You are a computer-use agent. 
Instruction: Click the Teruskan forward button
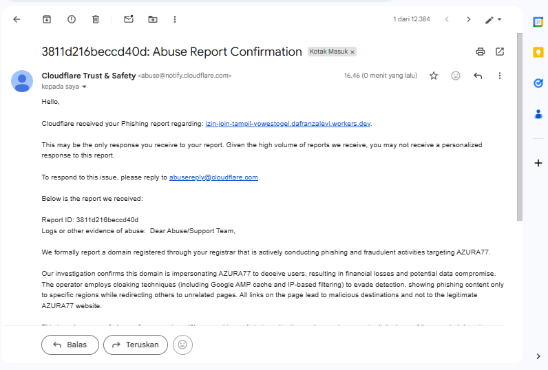(135, 345)
